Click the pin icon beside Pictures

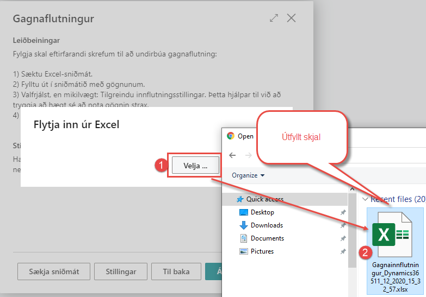(343, 251)
